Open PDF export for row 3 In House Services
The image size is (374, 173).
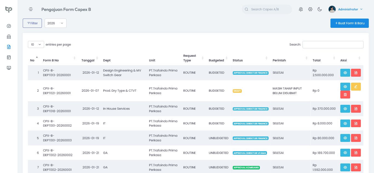point(356,109)
